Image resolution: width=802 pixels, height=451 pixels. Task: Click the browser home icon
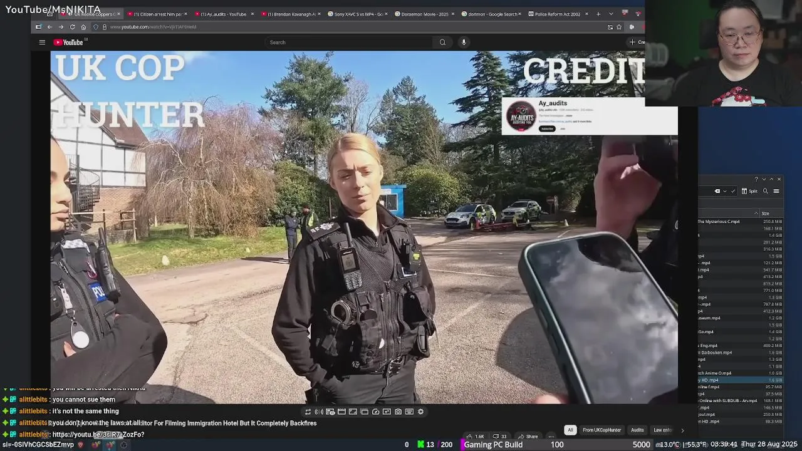pos(83,27)
